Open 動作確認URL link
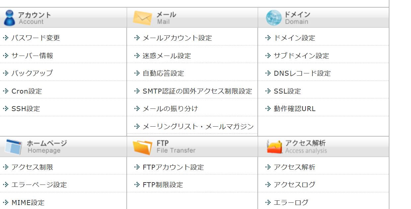The image size is (411, 209). click(x=295, y=108)
